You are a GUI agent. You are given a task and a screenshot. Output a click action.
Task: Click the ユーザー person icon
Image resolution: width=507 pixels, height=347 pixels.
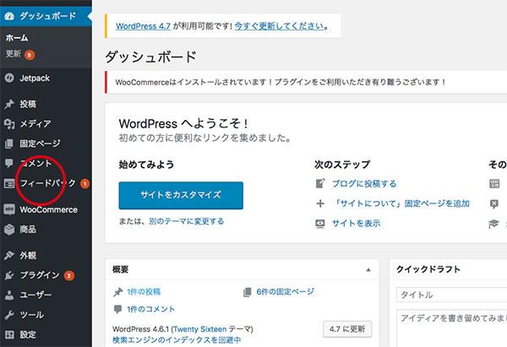click(x=9, y=295)
